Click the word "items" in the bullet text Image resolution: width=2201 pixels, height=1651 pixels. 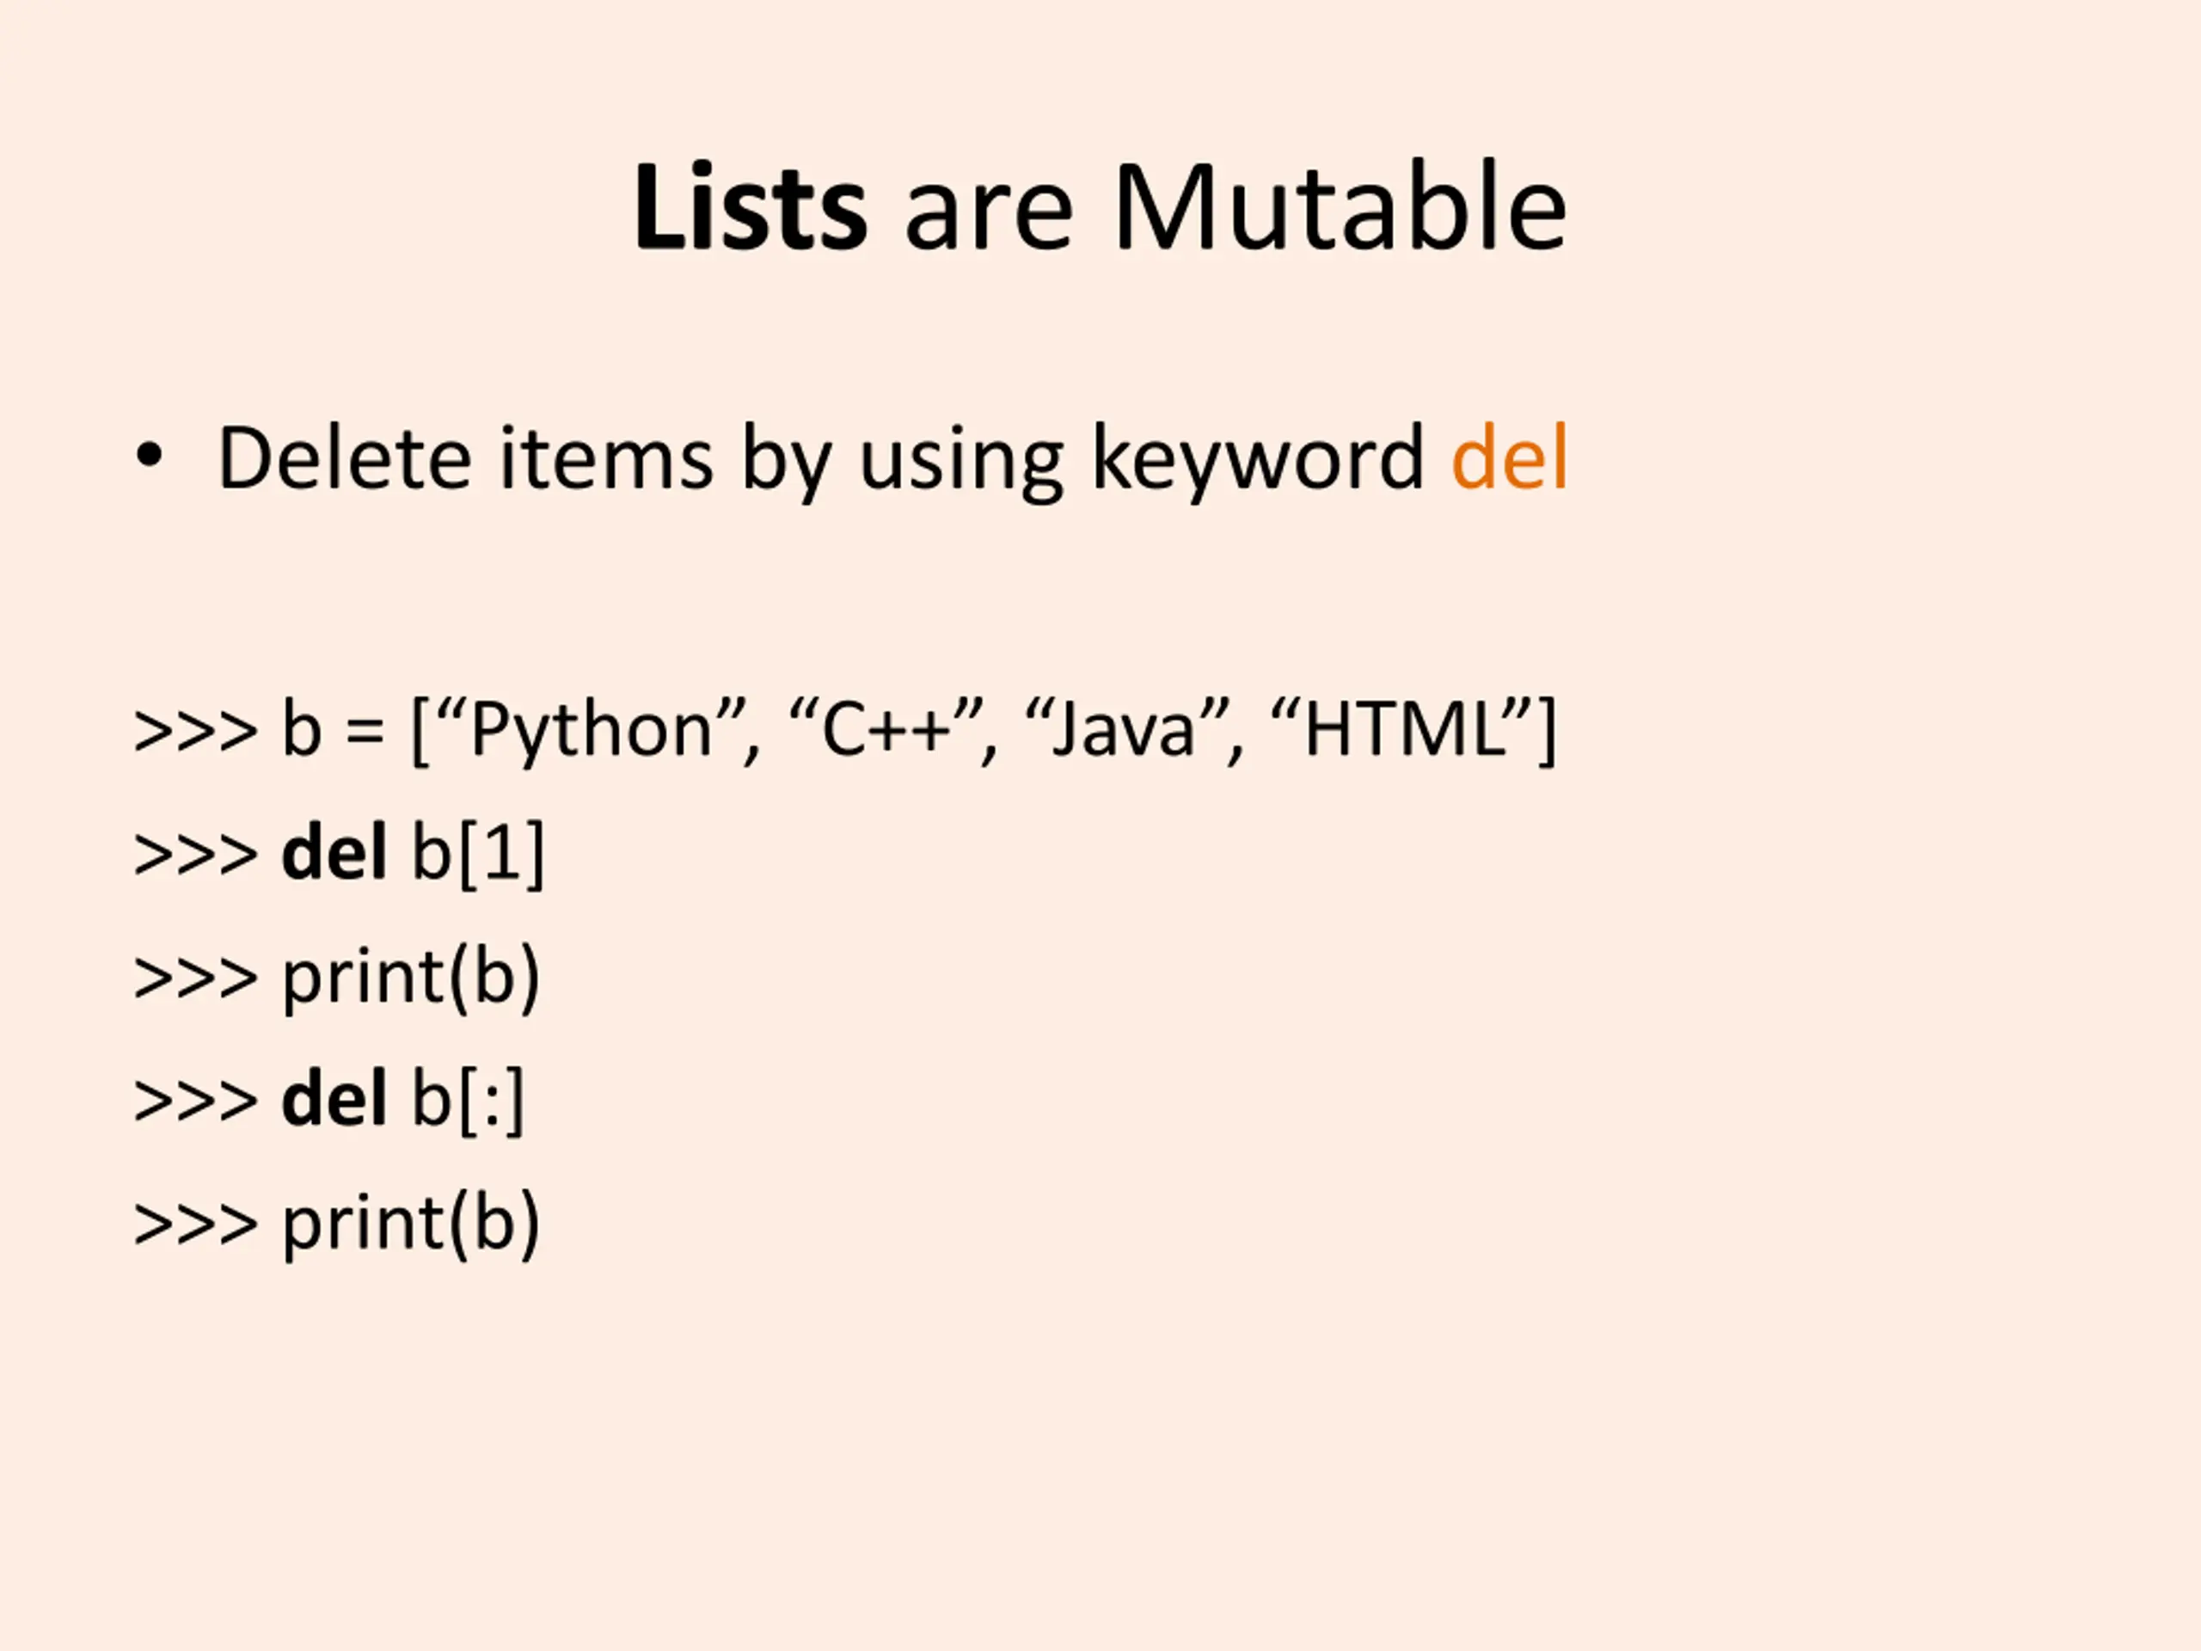coord(606,459)
